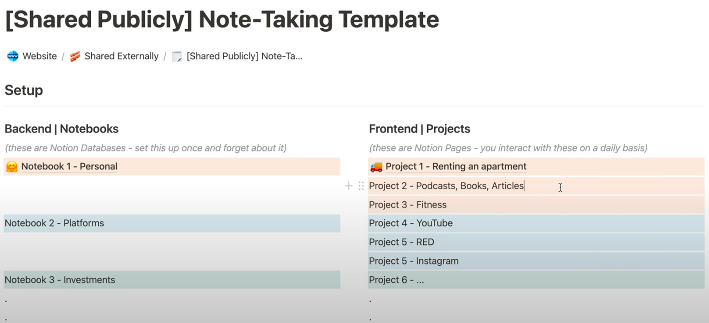The width and height of the screenshot is (709, 323).
Task: Open Notebook 1 - Personal
Action: pyautogui.click(x=69, y=166)
